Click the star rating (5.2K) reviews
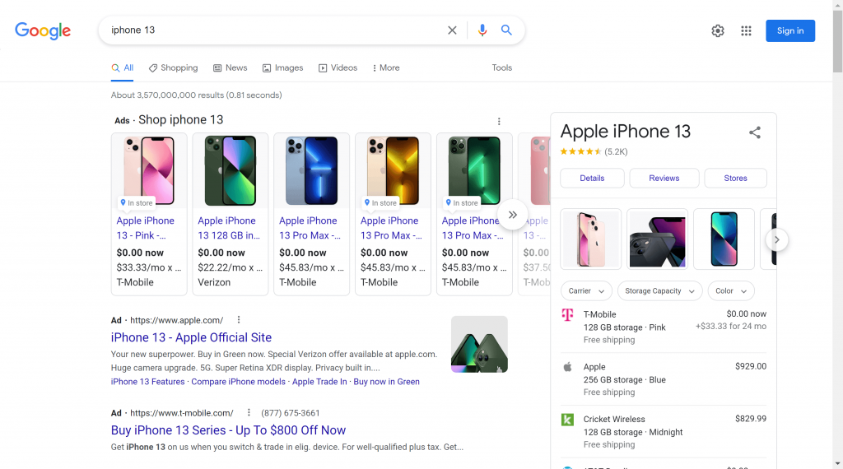 click(x=594, y=151)
